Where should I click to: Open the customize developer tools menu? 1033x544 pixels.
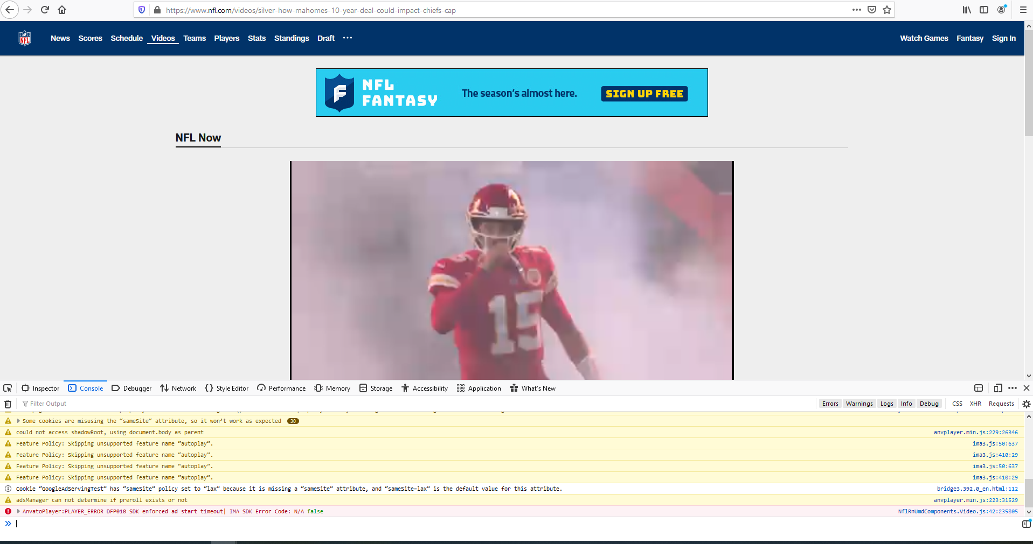[x=1011, y=388]
